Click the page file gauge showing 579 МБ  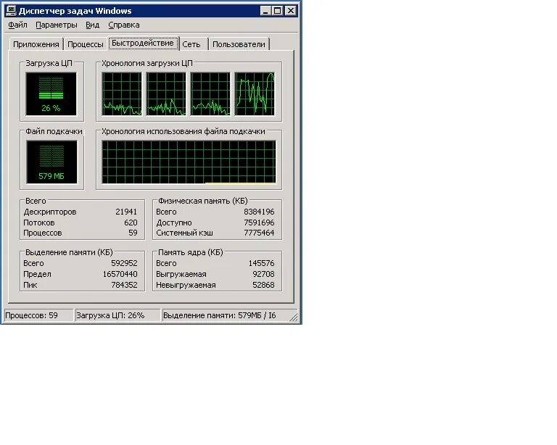[x=51, y=162]
